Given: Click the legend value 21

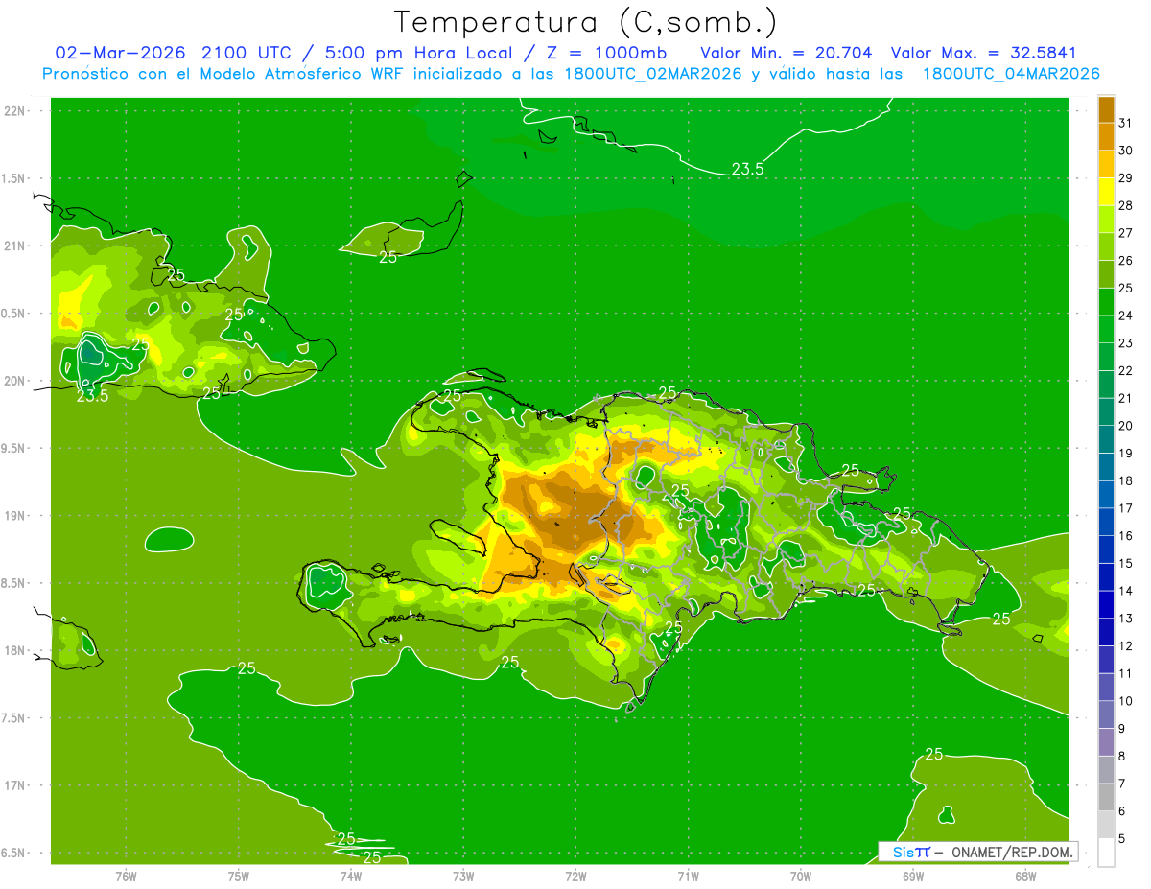Looking at the screenshot, I should (x=1126, y=399).
